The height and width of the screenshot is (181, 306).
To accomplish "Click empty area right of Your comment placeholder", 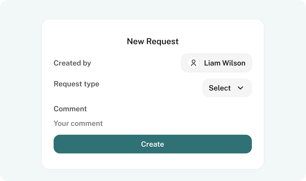I will point(176,124).
